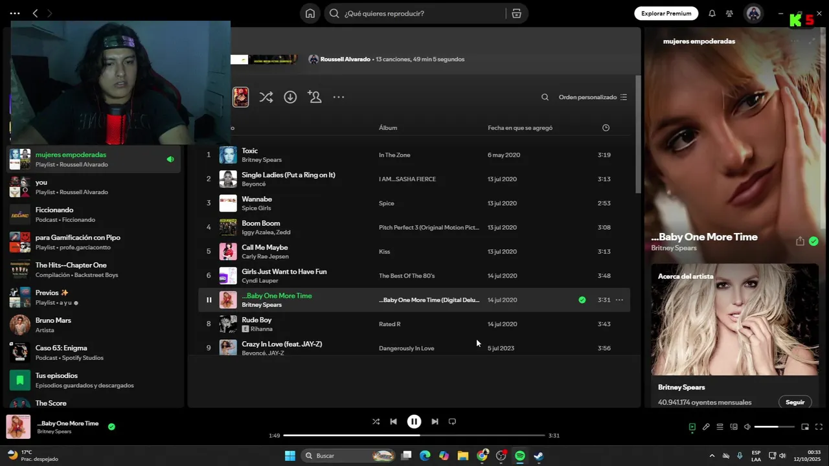Open Roussell Alvarado profile link
This screenshot has width=829, height=466.
click(345, 59)
